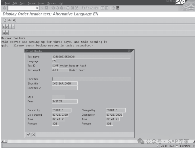195x149 pixels.
Task: Click the H format button
Action: (4, 33)
